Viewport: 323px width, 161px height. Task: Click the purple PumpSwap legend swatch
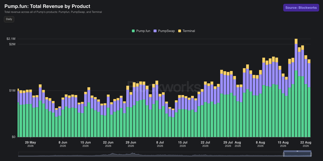click(155, 31)
